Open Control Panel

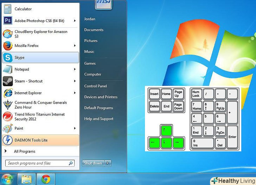point(96,86)
